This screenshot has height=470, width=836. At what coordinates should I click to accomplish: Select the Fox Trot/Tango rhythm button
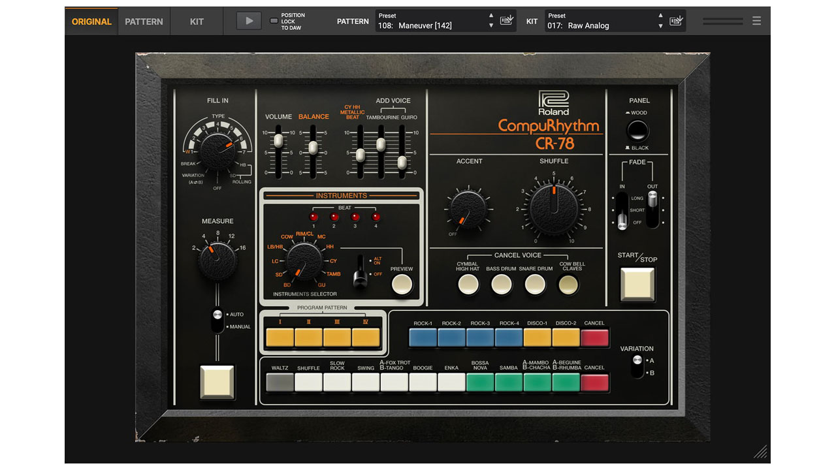click(394, 382)
